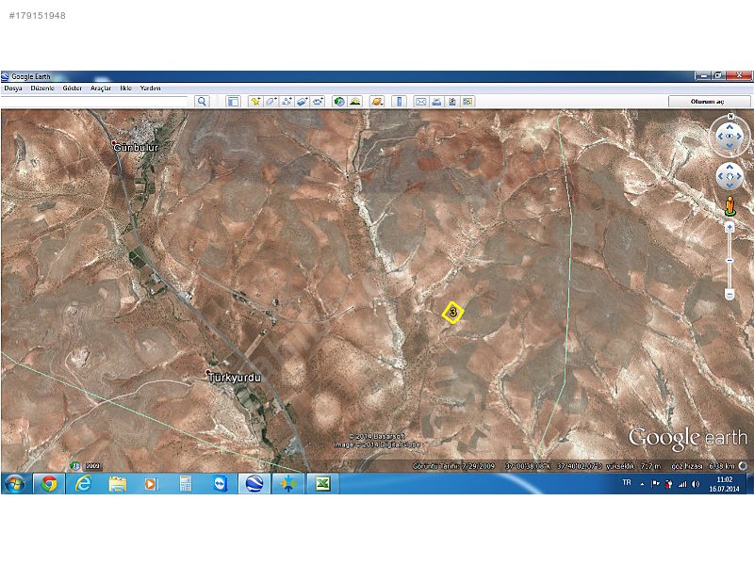Click the TR language indicator
754x565 pixels.
tap(627, 482)
